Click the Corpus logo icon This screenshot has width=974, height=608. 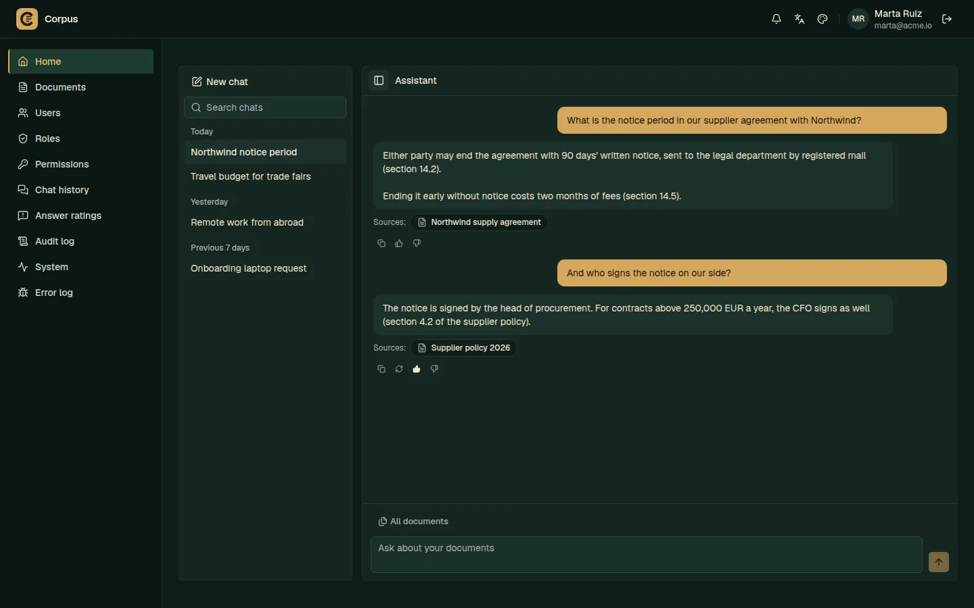pyautogui.click(x=27, y=19)
